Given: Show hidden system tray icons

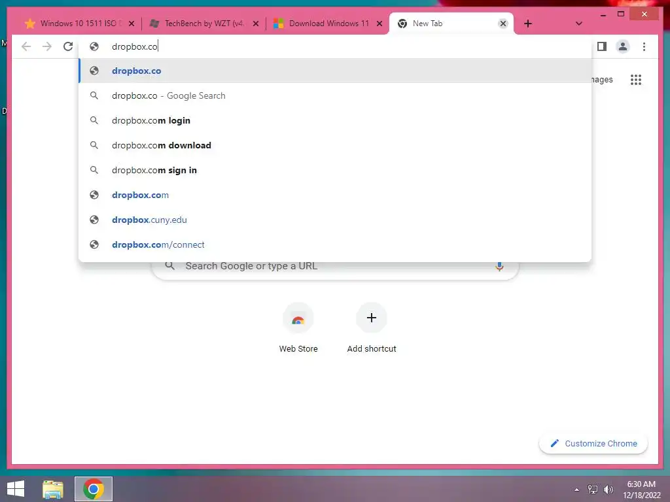Looking at the screenshot, I should pyautogui.click(x=577, y=490).
